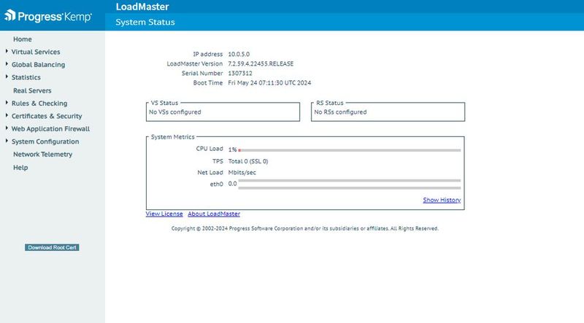Open Web Application Firewall menu label
The height and width of the screenshot is (323, 584).
pyautogui.click(x=50, y=129)
